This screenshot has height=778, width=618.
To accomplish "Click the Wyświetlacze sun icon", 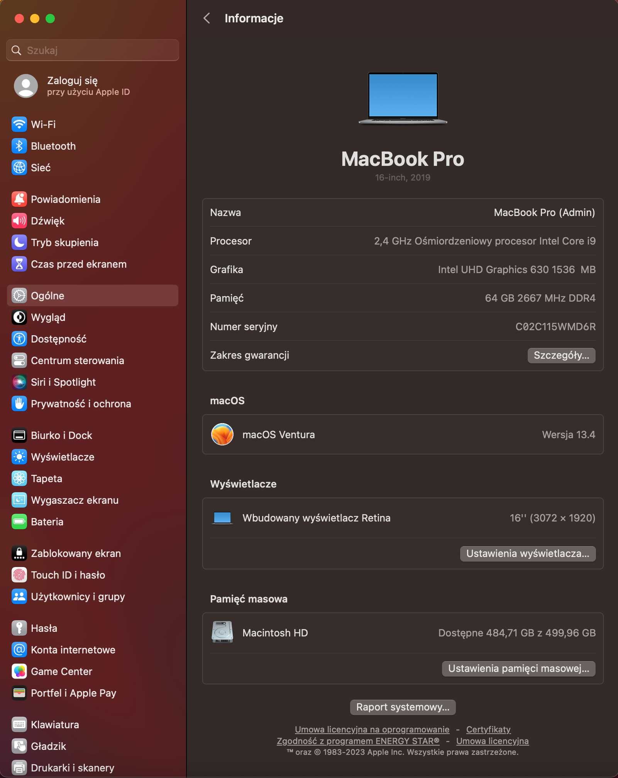I will (x=19, y=457).
